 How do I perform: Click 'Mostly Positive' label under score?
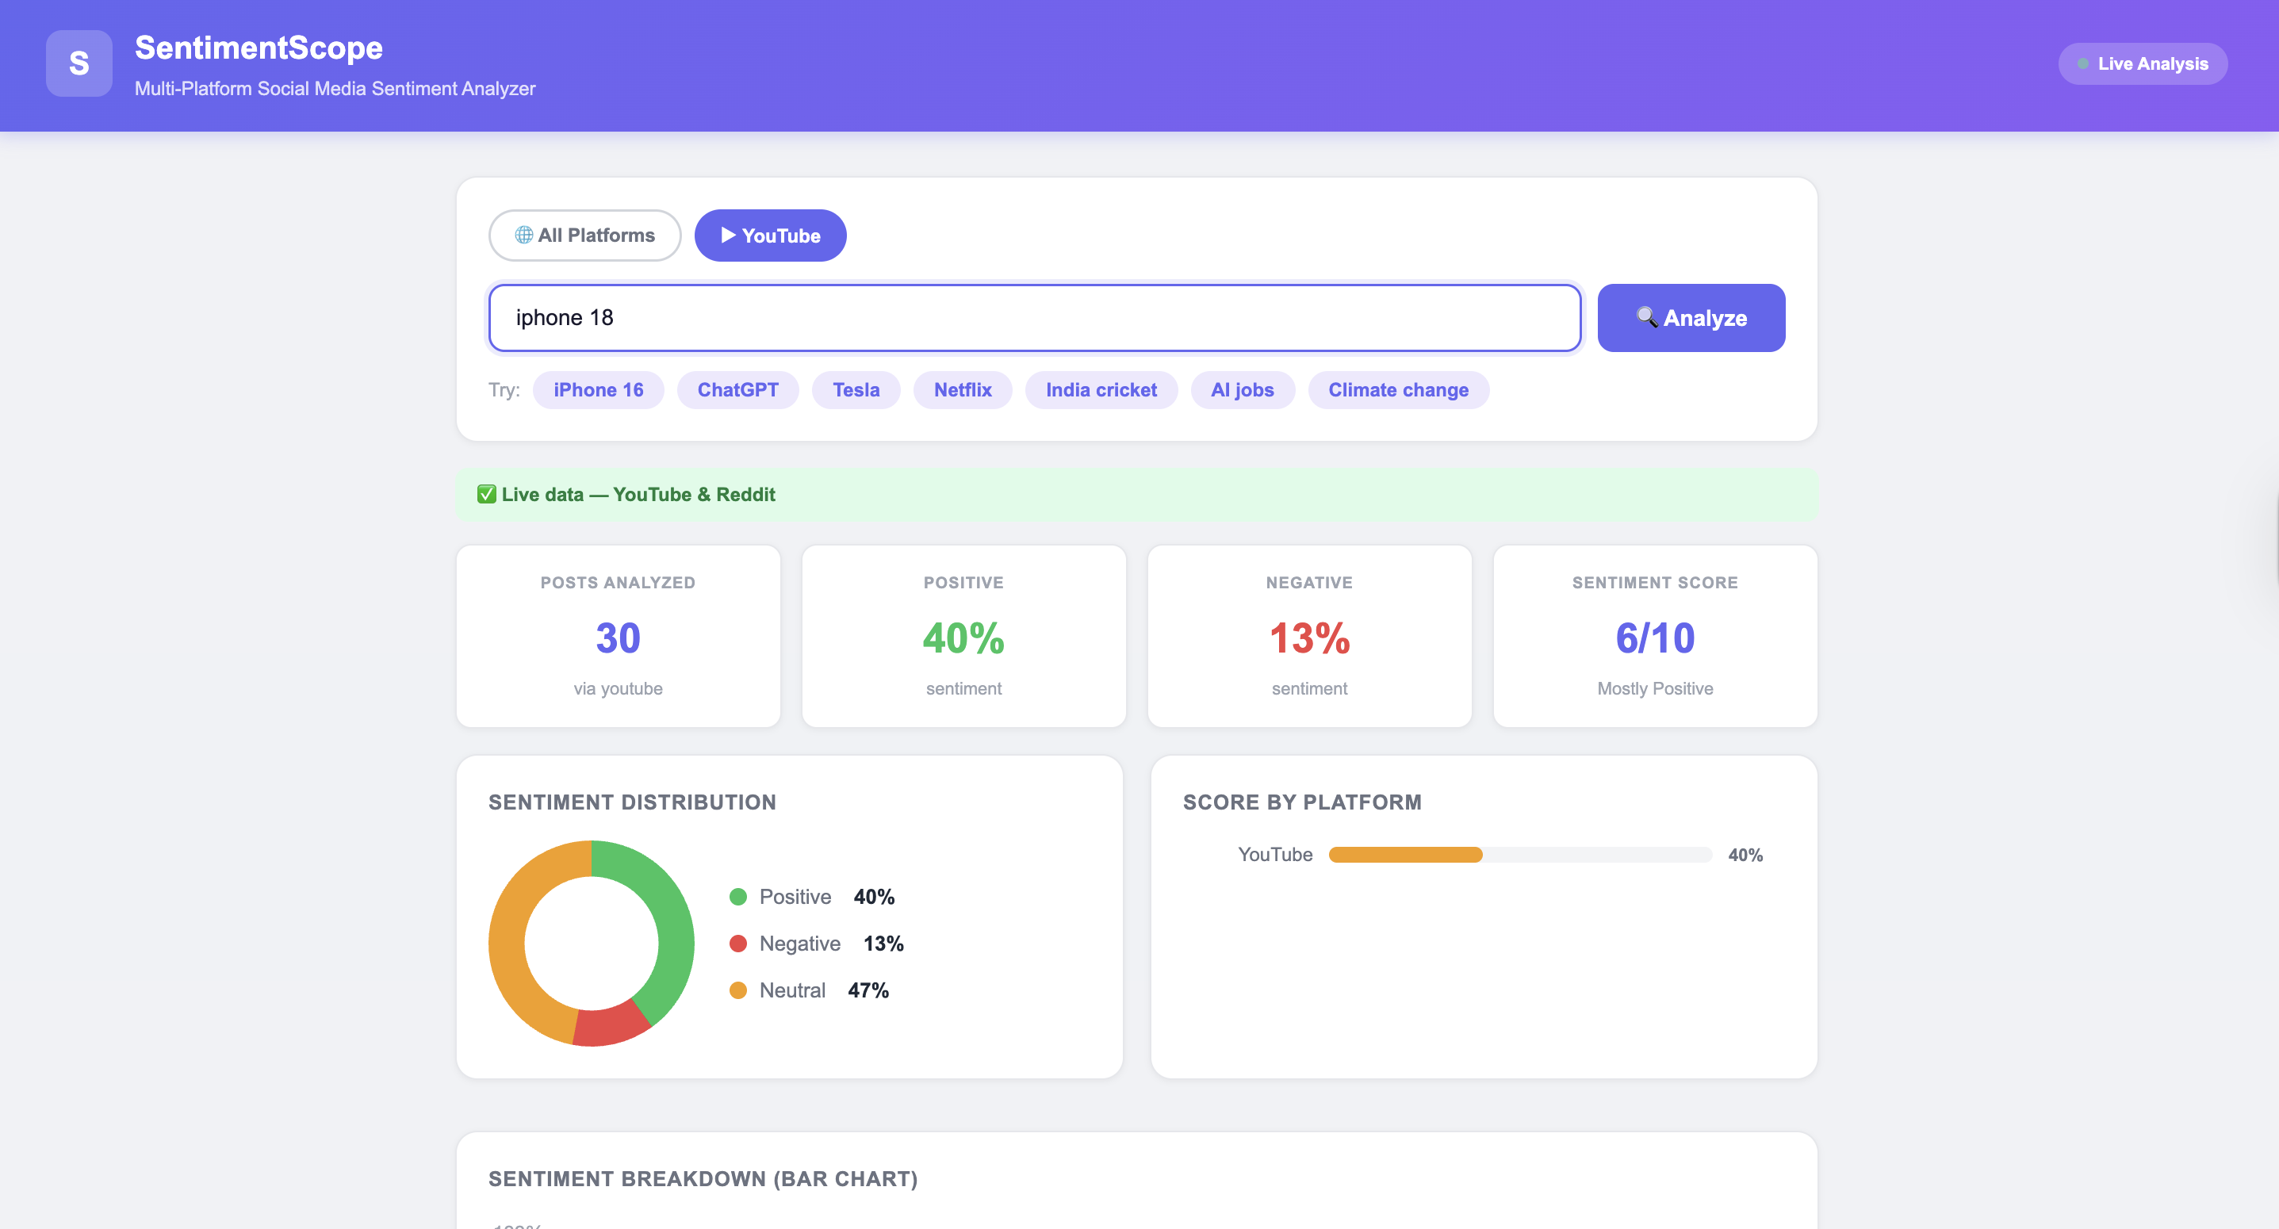coord(1654,688)
